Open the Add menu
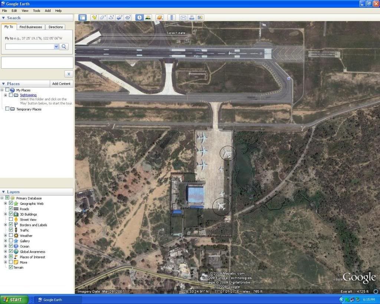380x304 pixels. click(x=48, y=11)
